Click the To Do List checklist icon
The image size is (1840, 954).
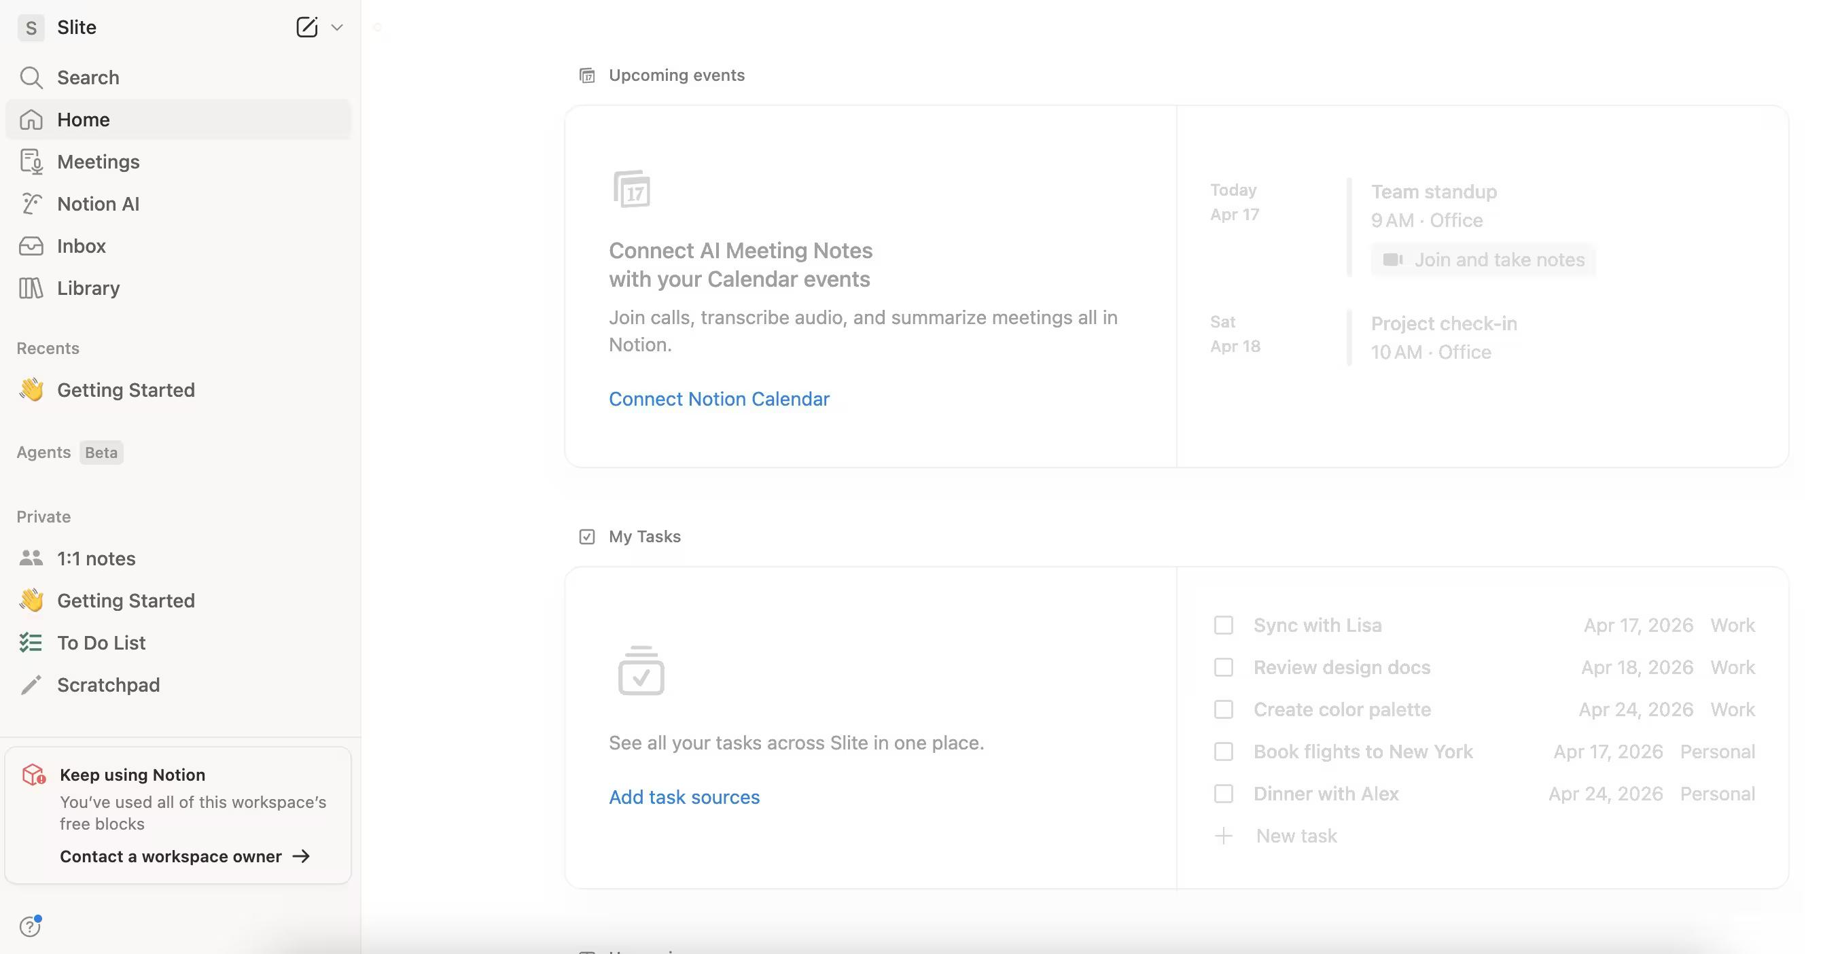click(31, 643)
